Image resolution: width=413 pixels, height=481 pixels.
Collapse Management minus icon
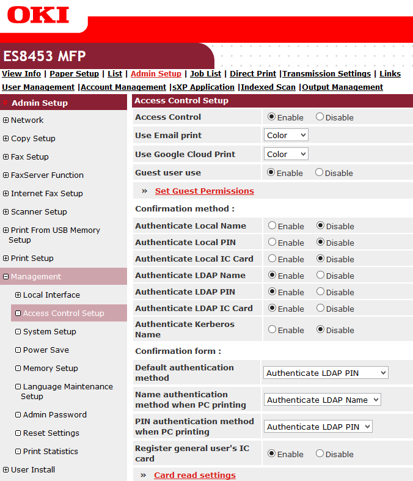point(6,277)
